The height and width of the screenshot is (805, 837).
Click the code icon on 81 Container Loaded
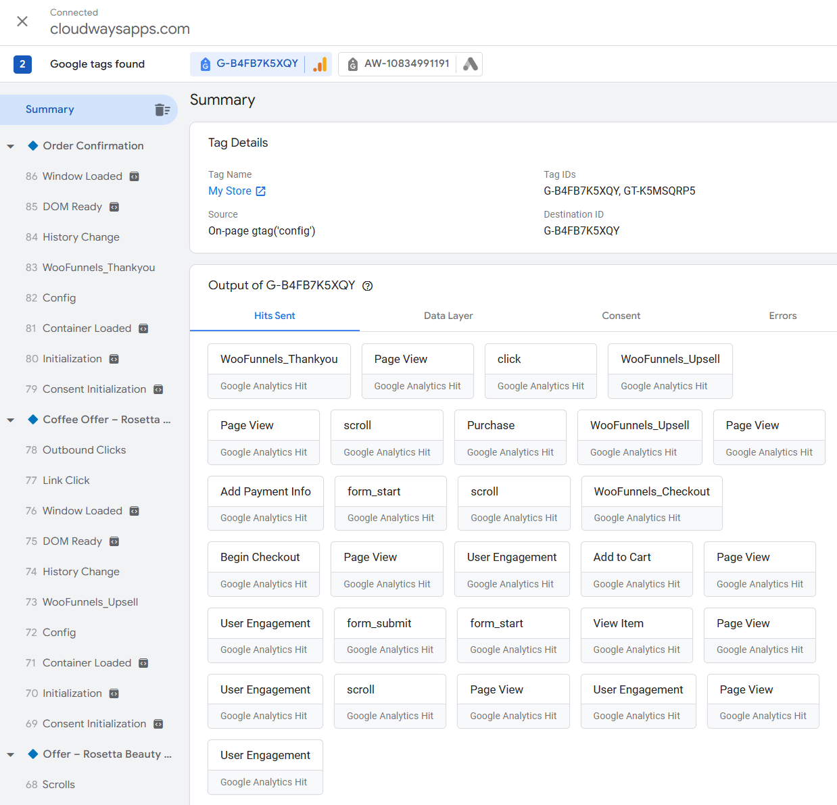[143, 328]
